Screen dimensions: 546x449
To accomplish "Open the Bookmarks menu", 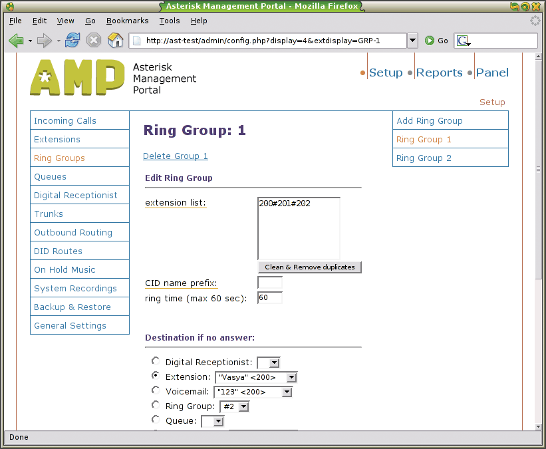I will pos(128,21).
